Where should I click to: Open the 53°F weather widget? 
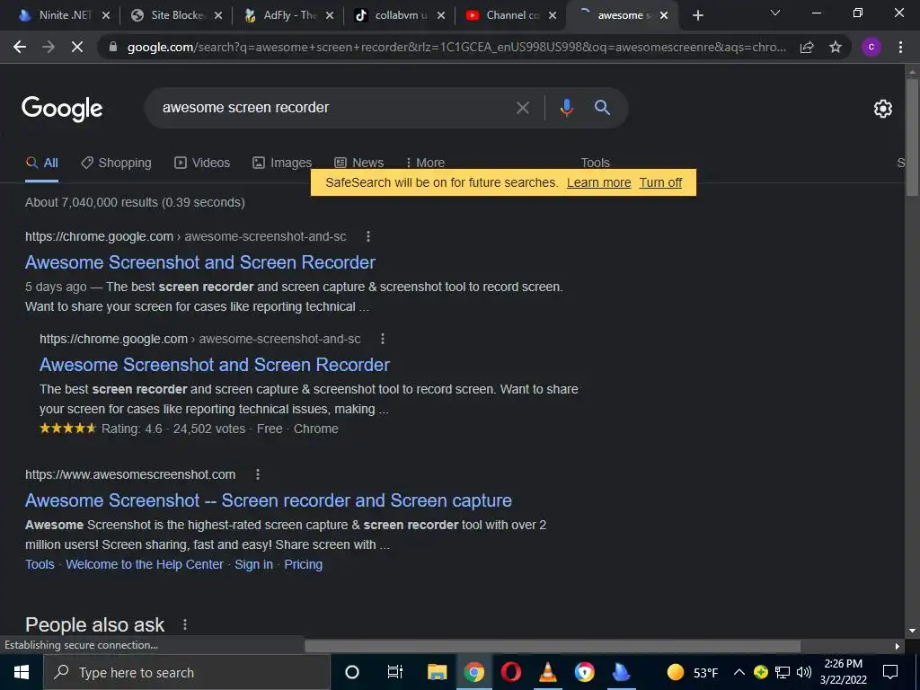point(693,672)
